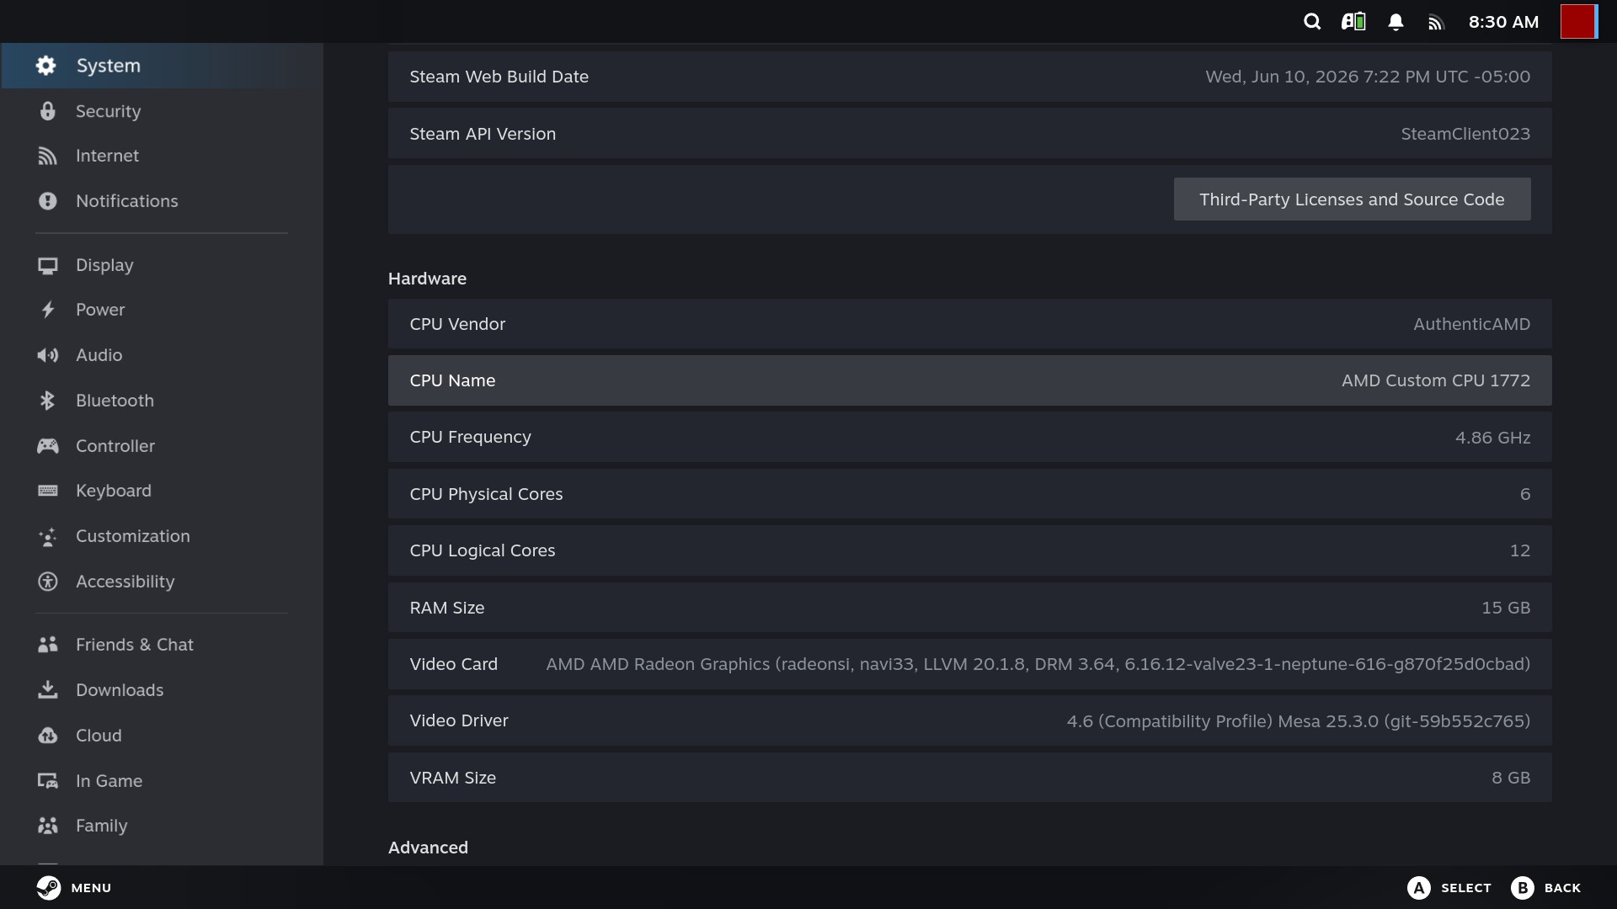Screen dimensions: 1617x909
Task: Click the battery status icon
Action: coord(1353,22)
